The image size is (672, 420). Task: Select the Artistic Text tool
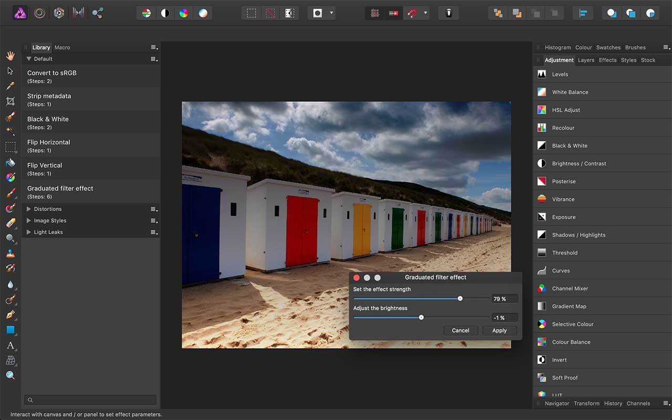pyautogui.click(x=10, y=345)
